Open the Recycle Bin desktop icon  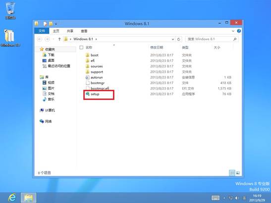[10, 10]
